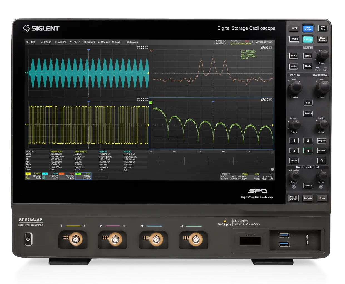Open the Utility menu icon
The height and width of the screenshot is (284, 345).
[27, 42]
